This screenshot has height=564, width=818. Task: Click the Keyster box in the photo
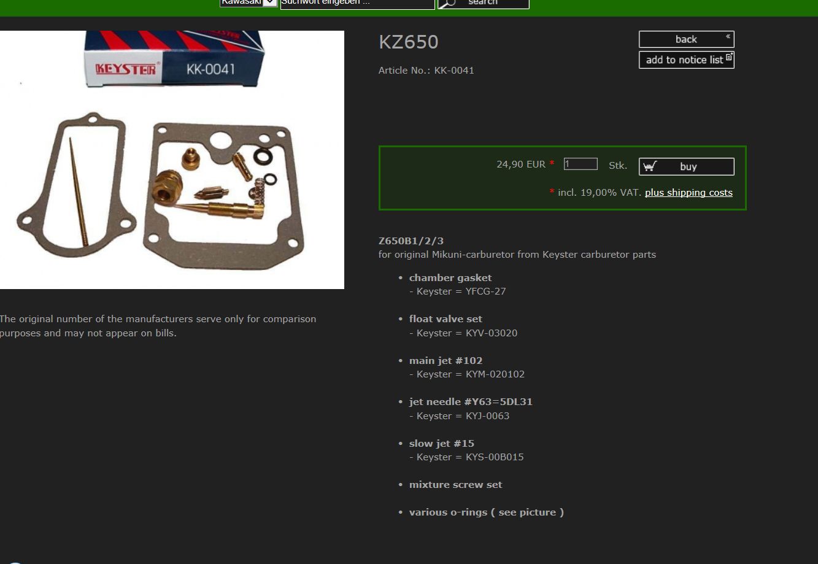pos(174,60)
